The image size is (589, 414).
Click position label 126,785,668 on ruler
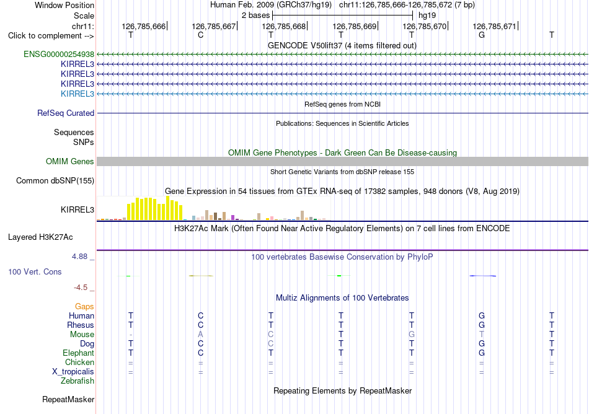[x=284, y=27]
